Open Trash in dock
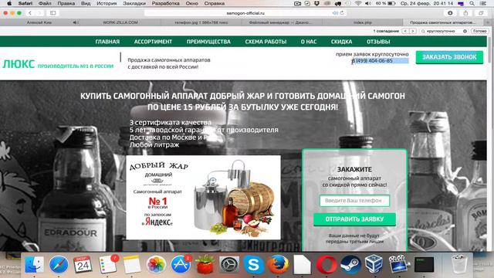Image resolution: width=494 pixels, height=278 pixels. [459, 264]
